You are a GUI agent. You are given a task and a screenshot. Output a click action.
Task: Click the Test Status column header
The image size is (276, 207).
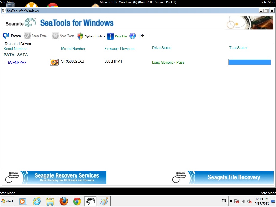(238, 48)
